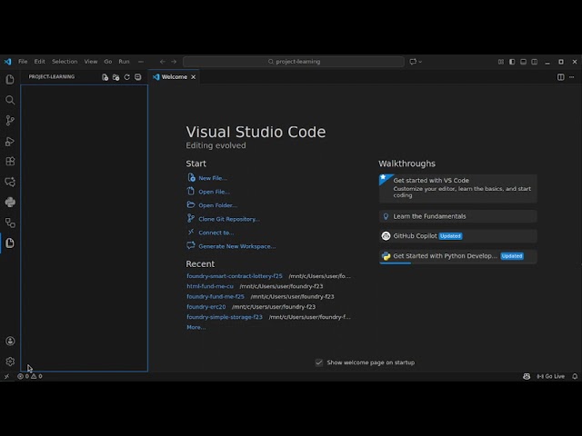Open recent foundry-erc20

(206, 307)
